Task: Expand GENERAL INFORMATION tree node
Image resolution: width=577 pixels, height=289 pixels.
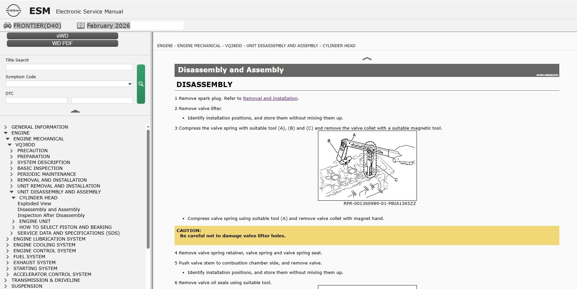Action: pyautogui.click(x=6, y=127)
